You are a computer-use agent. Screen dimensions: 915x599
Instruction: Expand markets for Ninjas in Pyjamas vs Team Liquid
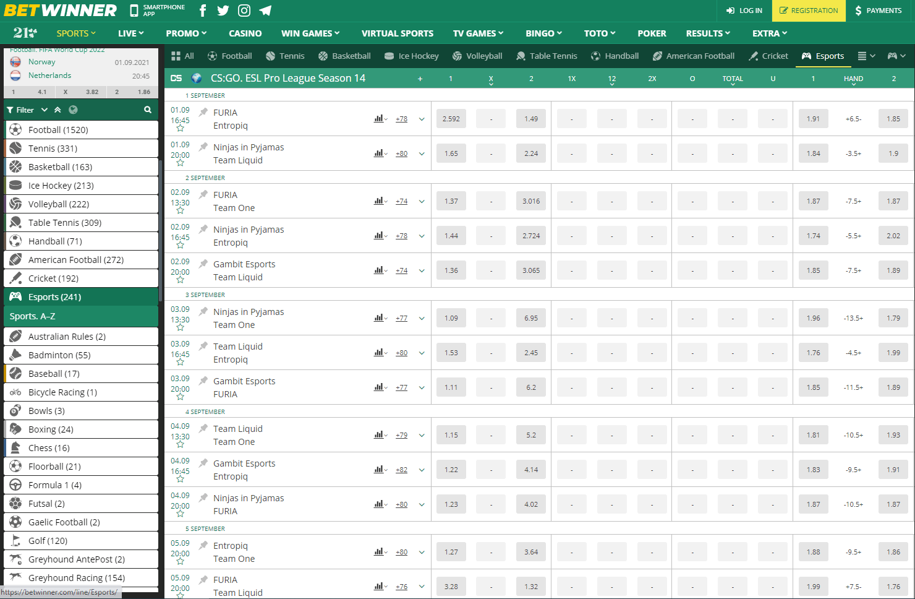[x=422, y=153]
